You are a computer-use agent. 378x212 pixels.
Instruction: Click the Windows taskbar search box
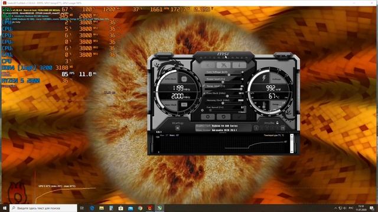click(x=43, y=208)
